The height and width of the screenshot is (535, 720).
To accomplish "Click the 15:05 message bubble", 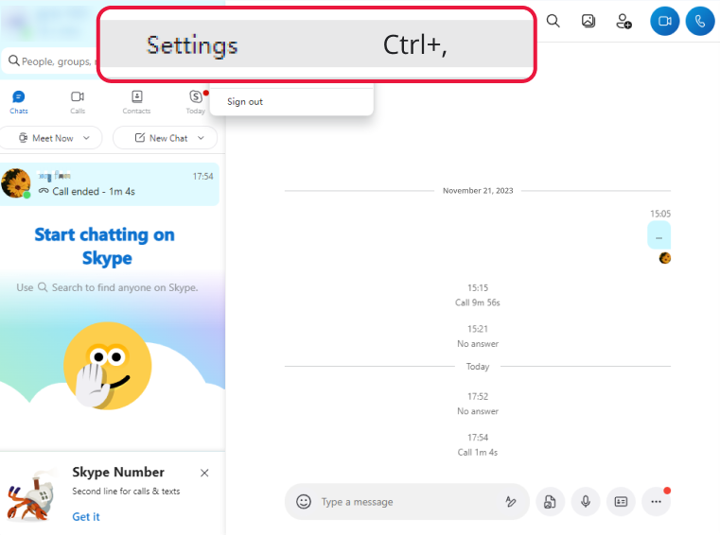I will tap(659, 235).
